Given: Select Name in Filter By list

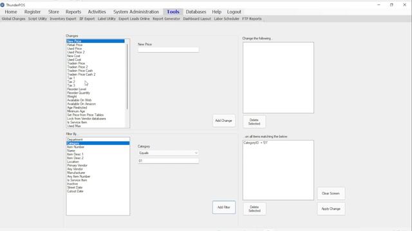Looking at the screenshot, I should (71, 151).
